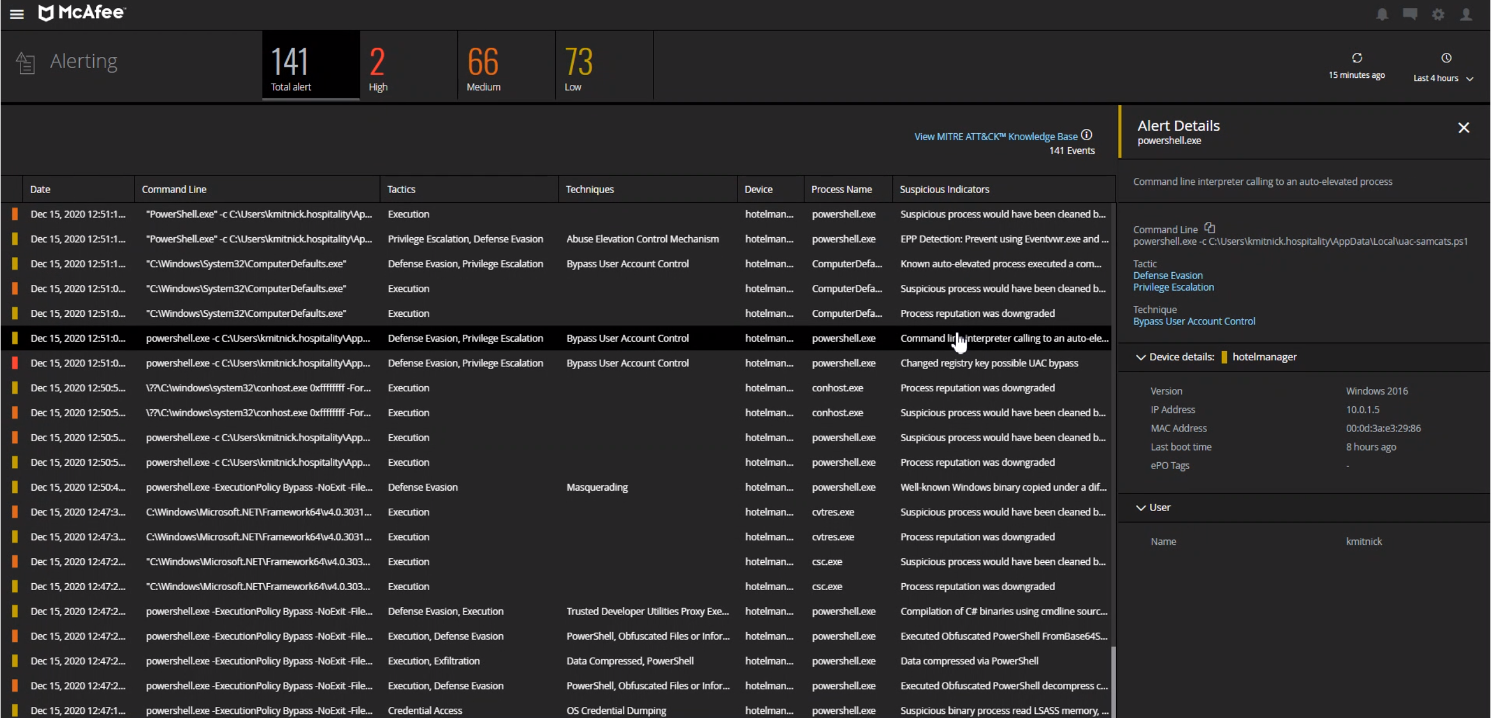Select the Executed Obfuscated PowerShell FromBase64S row
The image size is (1491, 718).
tap(556, 636)
